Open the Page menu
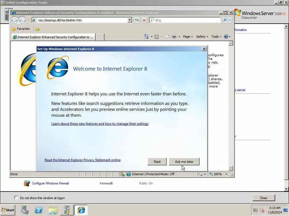This screenshot has height=216, width=289. point(188,37)
